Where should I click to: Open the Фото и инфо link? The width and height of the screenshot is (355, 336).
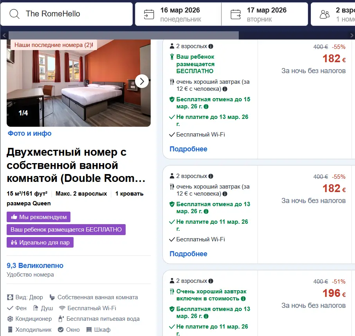[29, 133]
